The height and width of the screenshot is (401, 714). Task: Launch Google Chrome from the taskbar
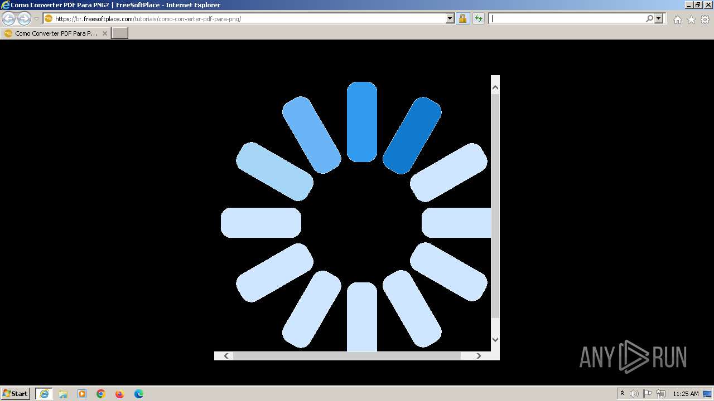tap(101, 394)
